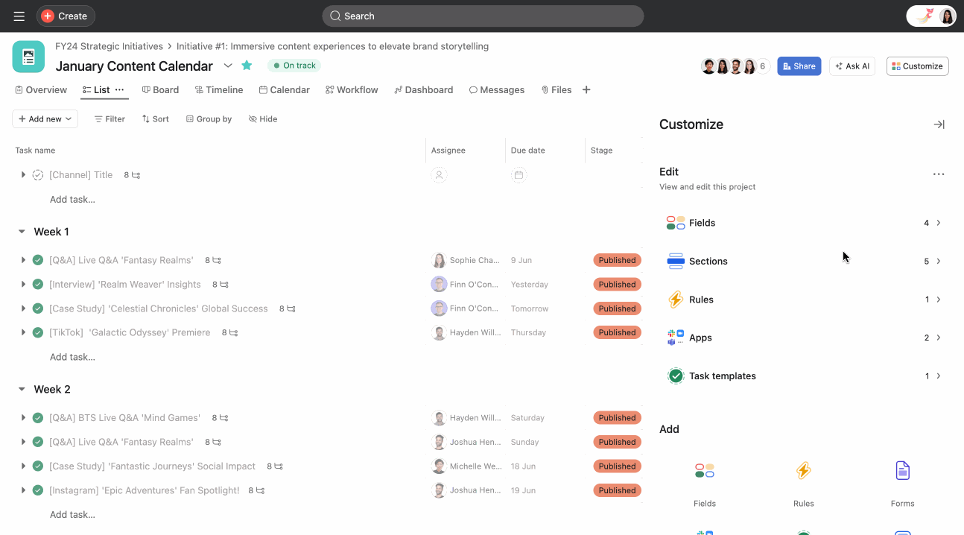Click the three-dot menu beside Edit
The image size is (964, 535).
(938, 174)
